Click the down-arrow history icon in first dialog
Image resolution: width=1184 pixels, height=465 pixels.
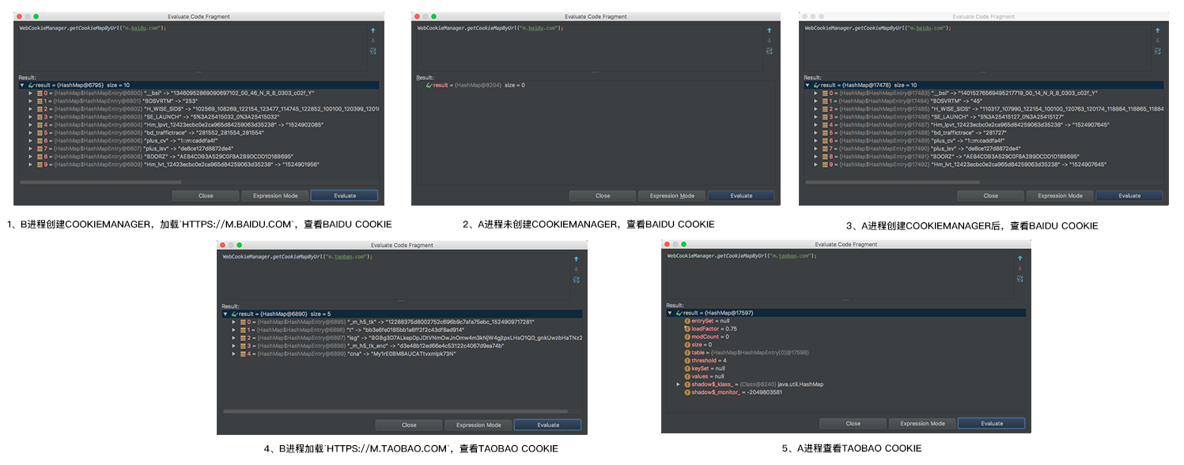tap(373, 40)
